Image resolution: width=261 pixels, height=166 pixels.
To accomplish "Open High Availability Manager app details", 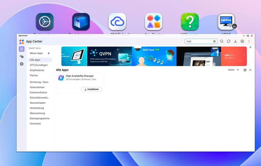I will [x=80, y=76].
